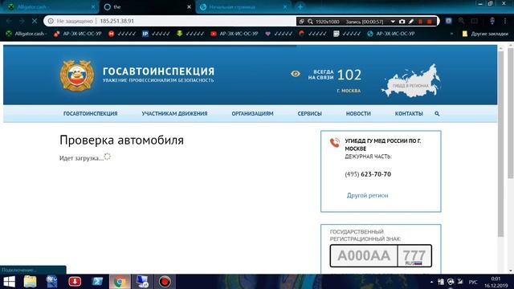Image resolution: width=514 pixels, height=289 pixels.
Task: Open 'Другие закладки' bookmarks folder
Action: pyautogui.click(x=485, y=34)
